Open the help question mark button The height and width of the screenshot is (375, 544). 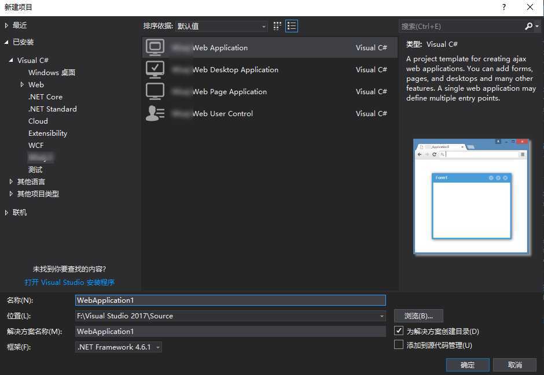(x=503, y=8)
